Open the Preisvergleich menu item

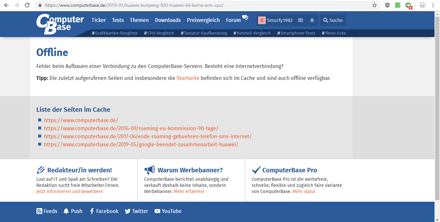click(x=203, y=20)
